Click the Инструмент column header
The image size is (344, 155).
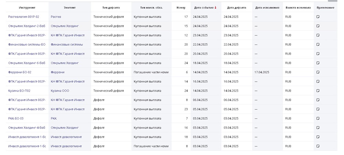27,8
